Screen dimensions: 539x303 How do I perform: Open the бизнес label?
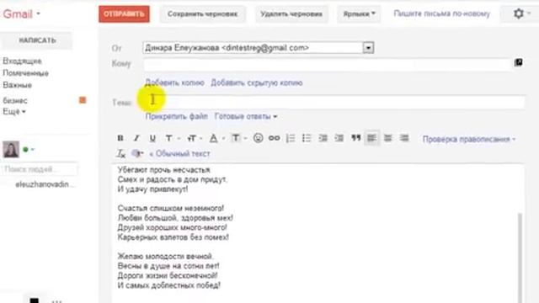pos(15,101)
